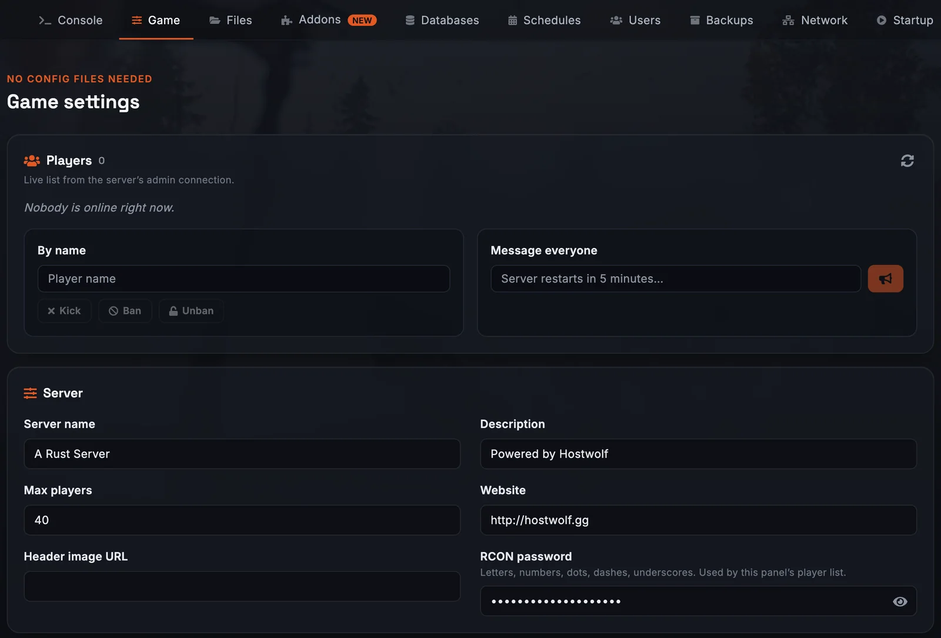Click the Addons puzzle icon
The width and height of the screenshot is (941, 638).
(x=286, y=21)
